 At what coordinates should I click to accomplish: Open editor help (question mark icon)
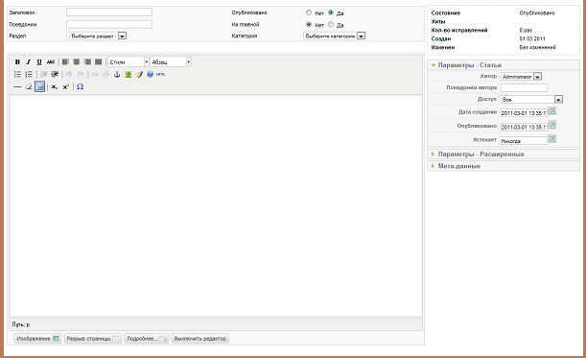(150, 75)
